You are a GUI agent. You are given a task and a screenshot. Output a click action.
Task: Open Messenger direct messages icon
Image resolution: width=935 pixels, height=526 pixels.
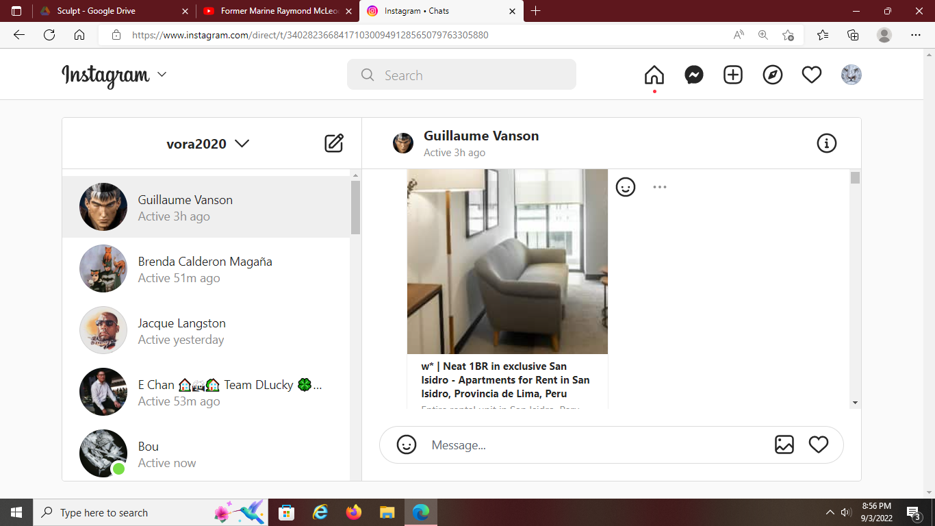tap(694, 75)
